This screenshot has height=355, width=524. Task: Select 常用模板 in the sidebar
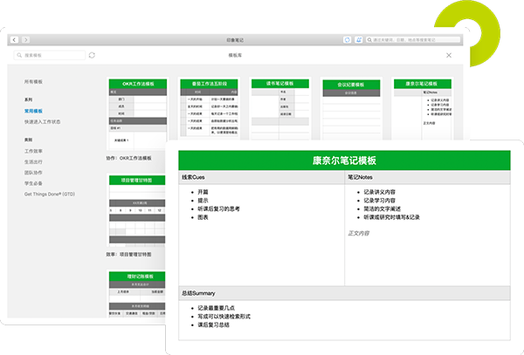coord(33,111)
